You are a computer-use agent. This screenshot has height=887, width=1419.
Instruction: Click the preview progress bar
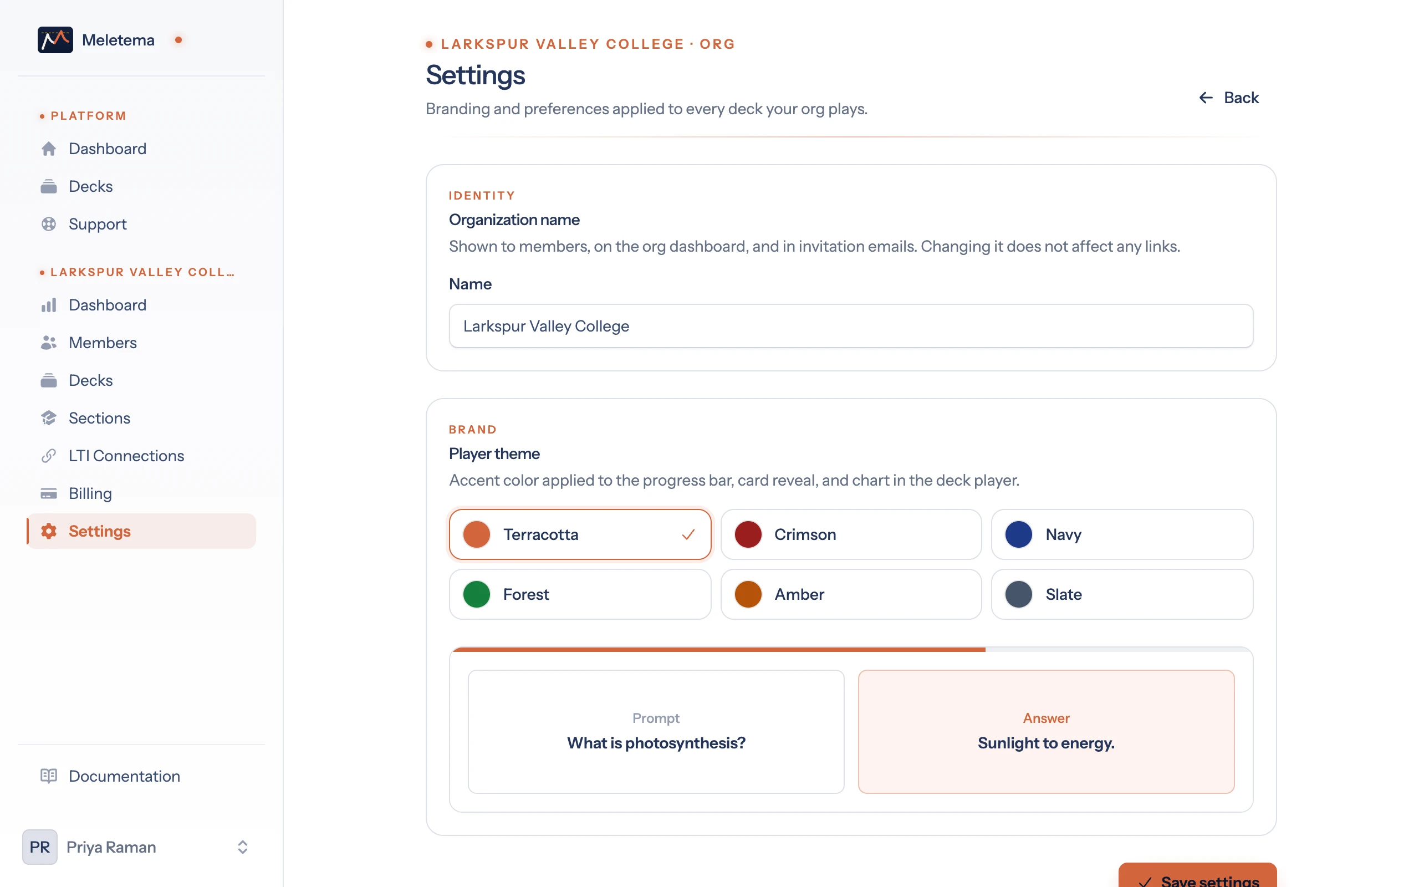(851, 649)
